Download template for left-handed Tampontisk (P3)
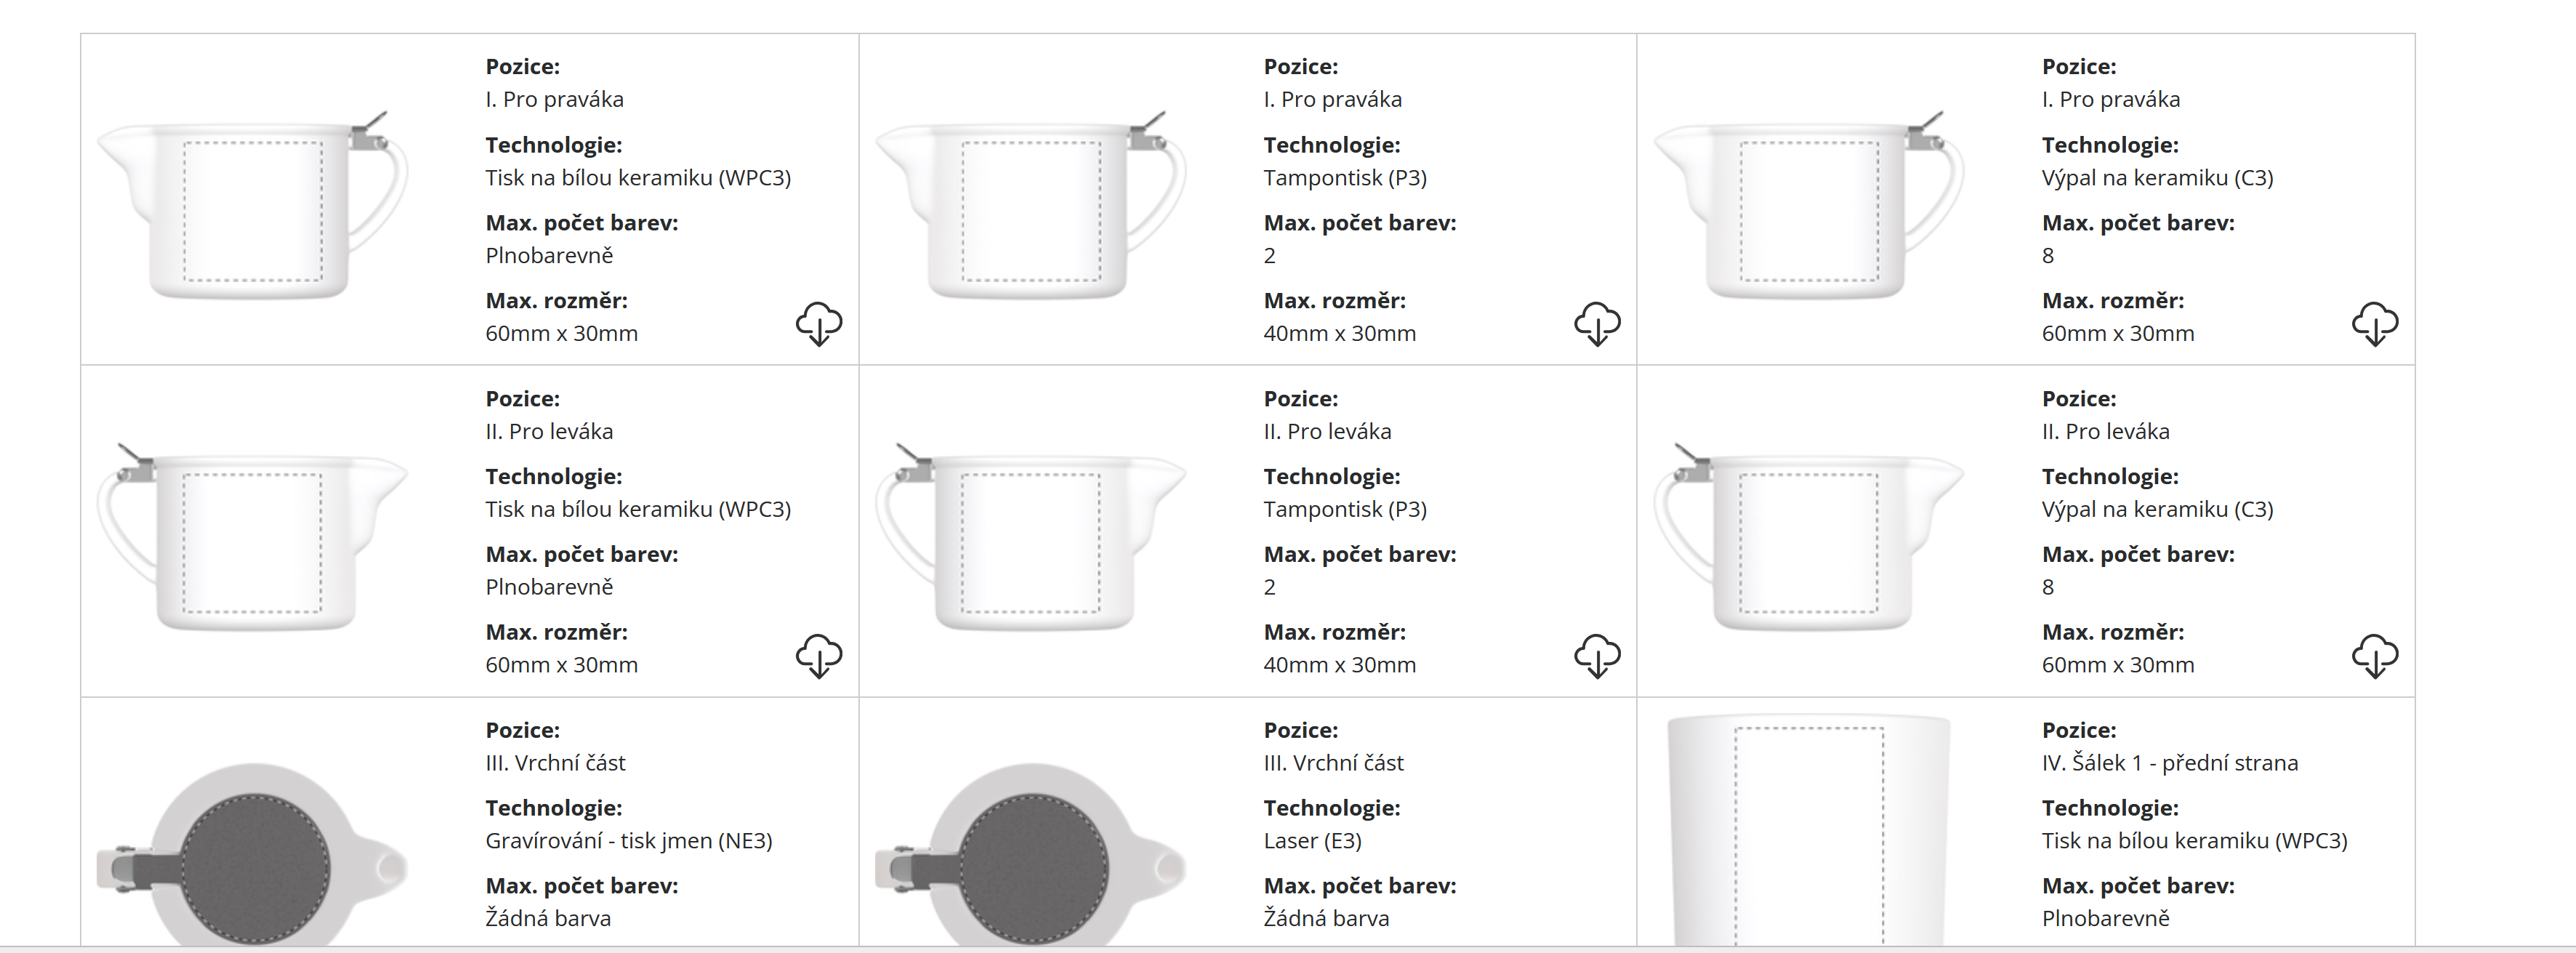This screenshot has height=953, width=2576. tap(1596, 656)
